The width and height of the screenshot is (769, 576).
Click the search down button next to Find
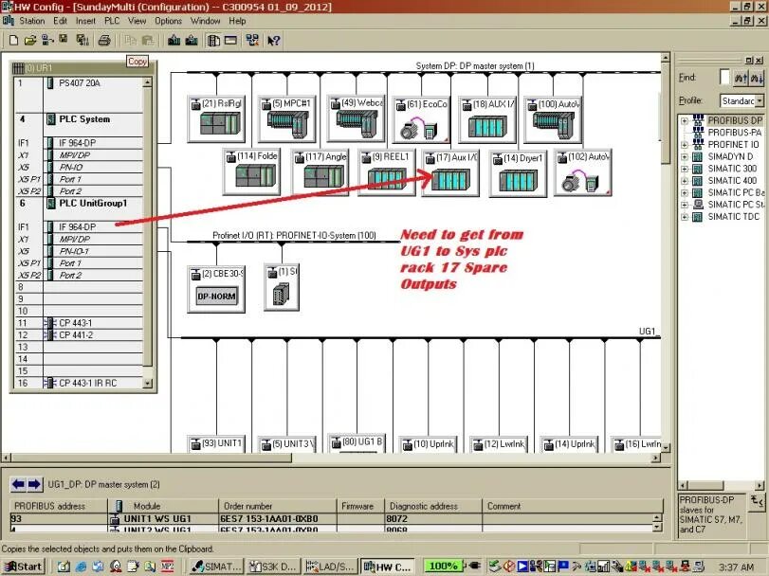click(757, 78)
